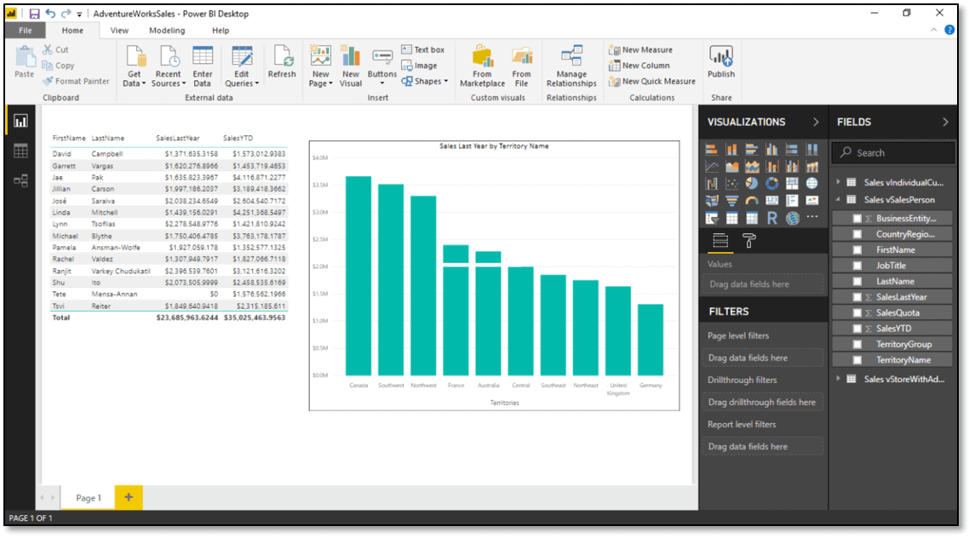The image size is (969, 538).
Task: Enable the LastName field checkbox
Action: (857, 281)
